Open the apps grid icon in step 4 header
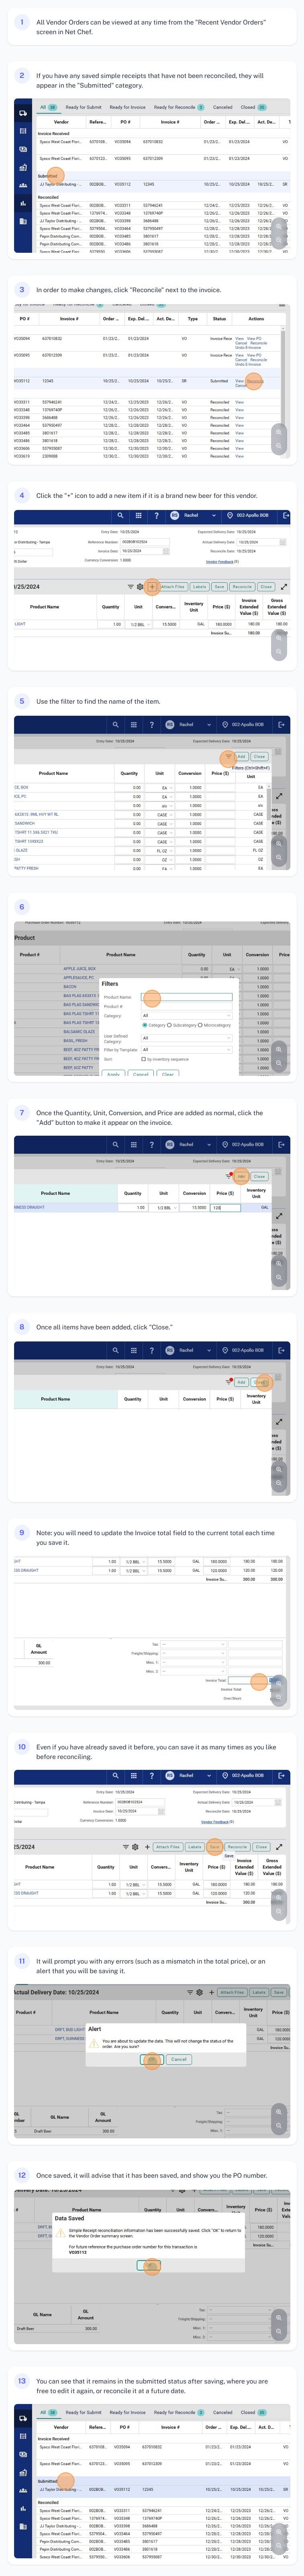The height and width of the screenshot is (2576, 304). click(x=138, y=516)
